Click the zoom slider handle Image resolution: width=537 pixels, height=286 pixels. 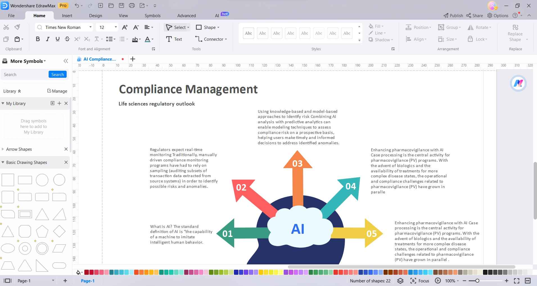click(x=477, y=281)
